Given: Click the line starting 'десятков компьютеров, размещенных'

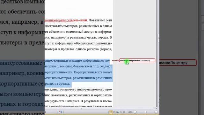Looking at the screenshot, I should pyautogui.click(x=78, y=26).
